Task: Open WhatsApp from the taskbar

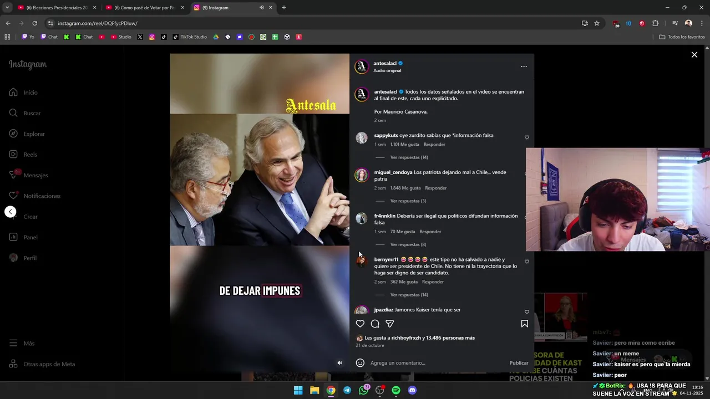Action: point(363,390)
